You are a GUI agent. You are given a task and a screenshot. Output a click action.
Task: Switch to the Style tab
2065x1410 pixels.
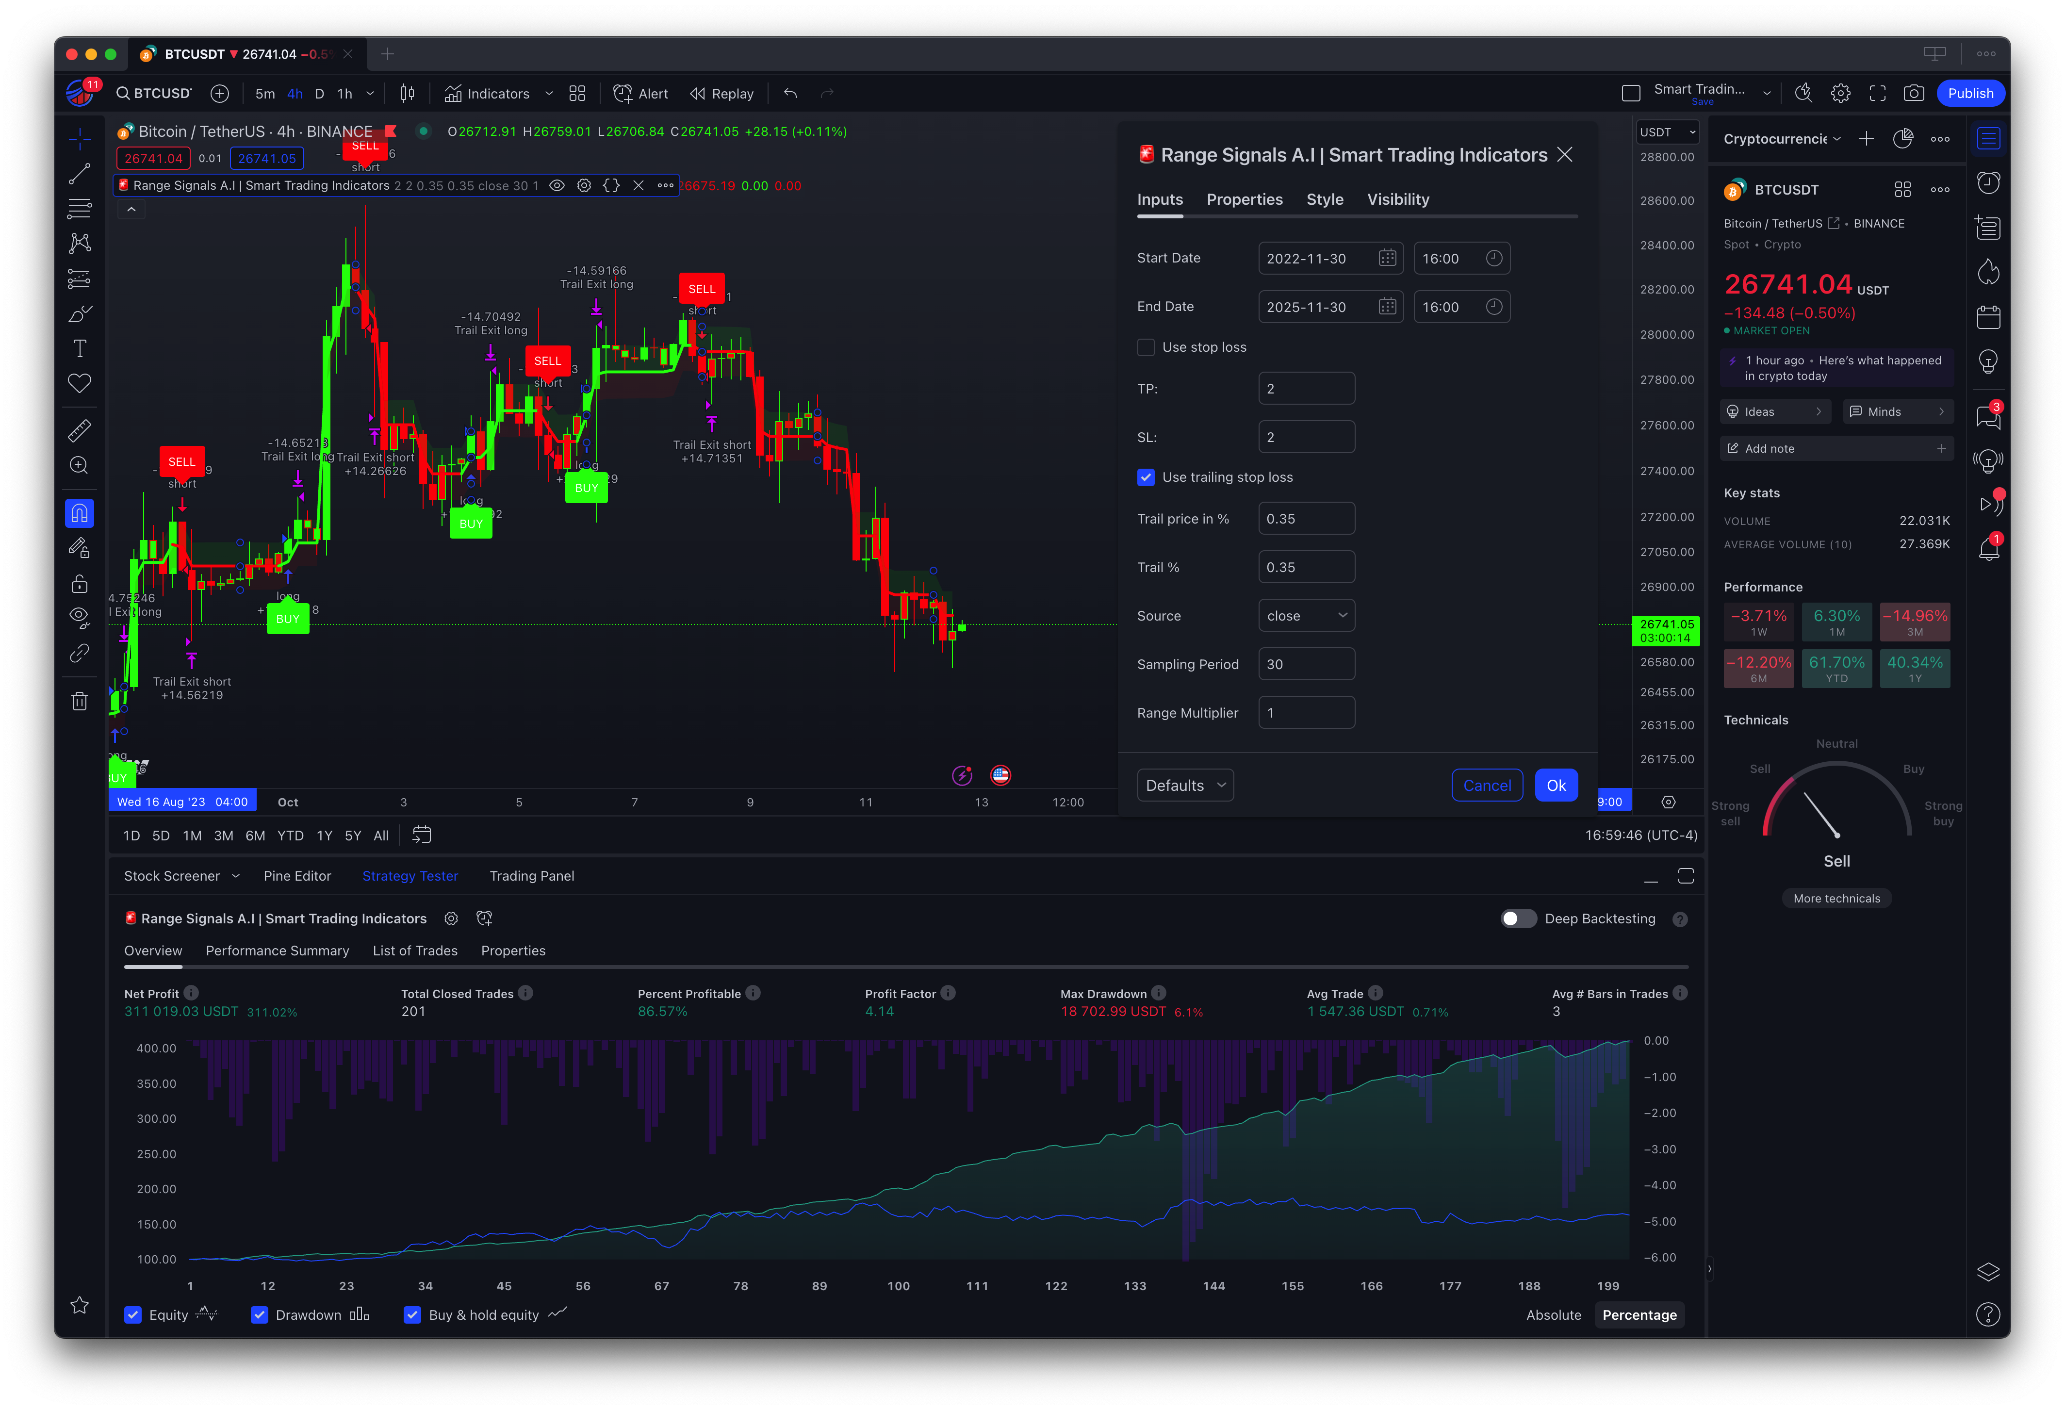click(x=1324, y=200)
